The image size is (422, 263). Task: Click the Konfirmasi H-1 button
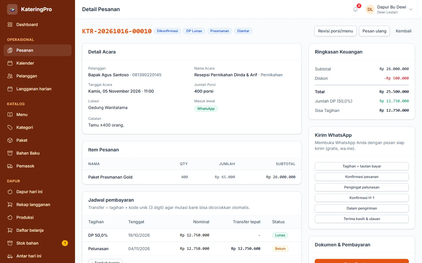[x=362, y=198]
